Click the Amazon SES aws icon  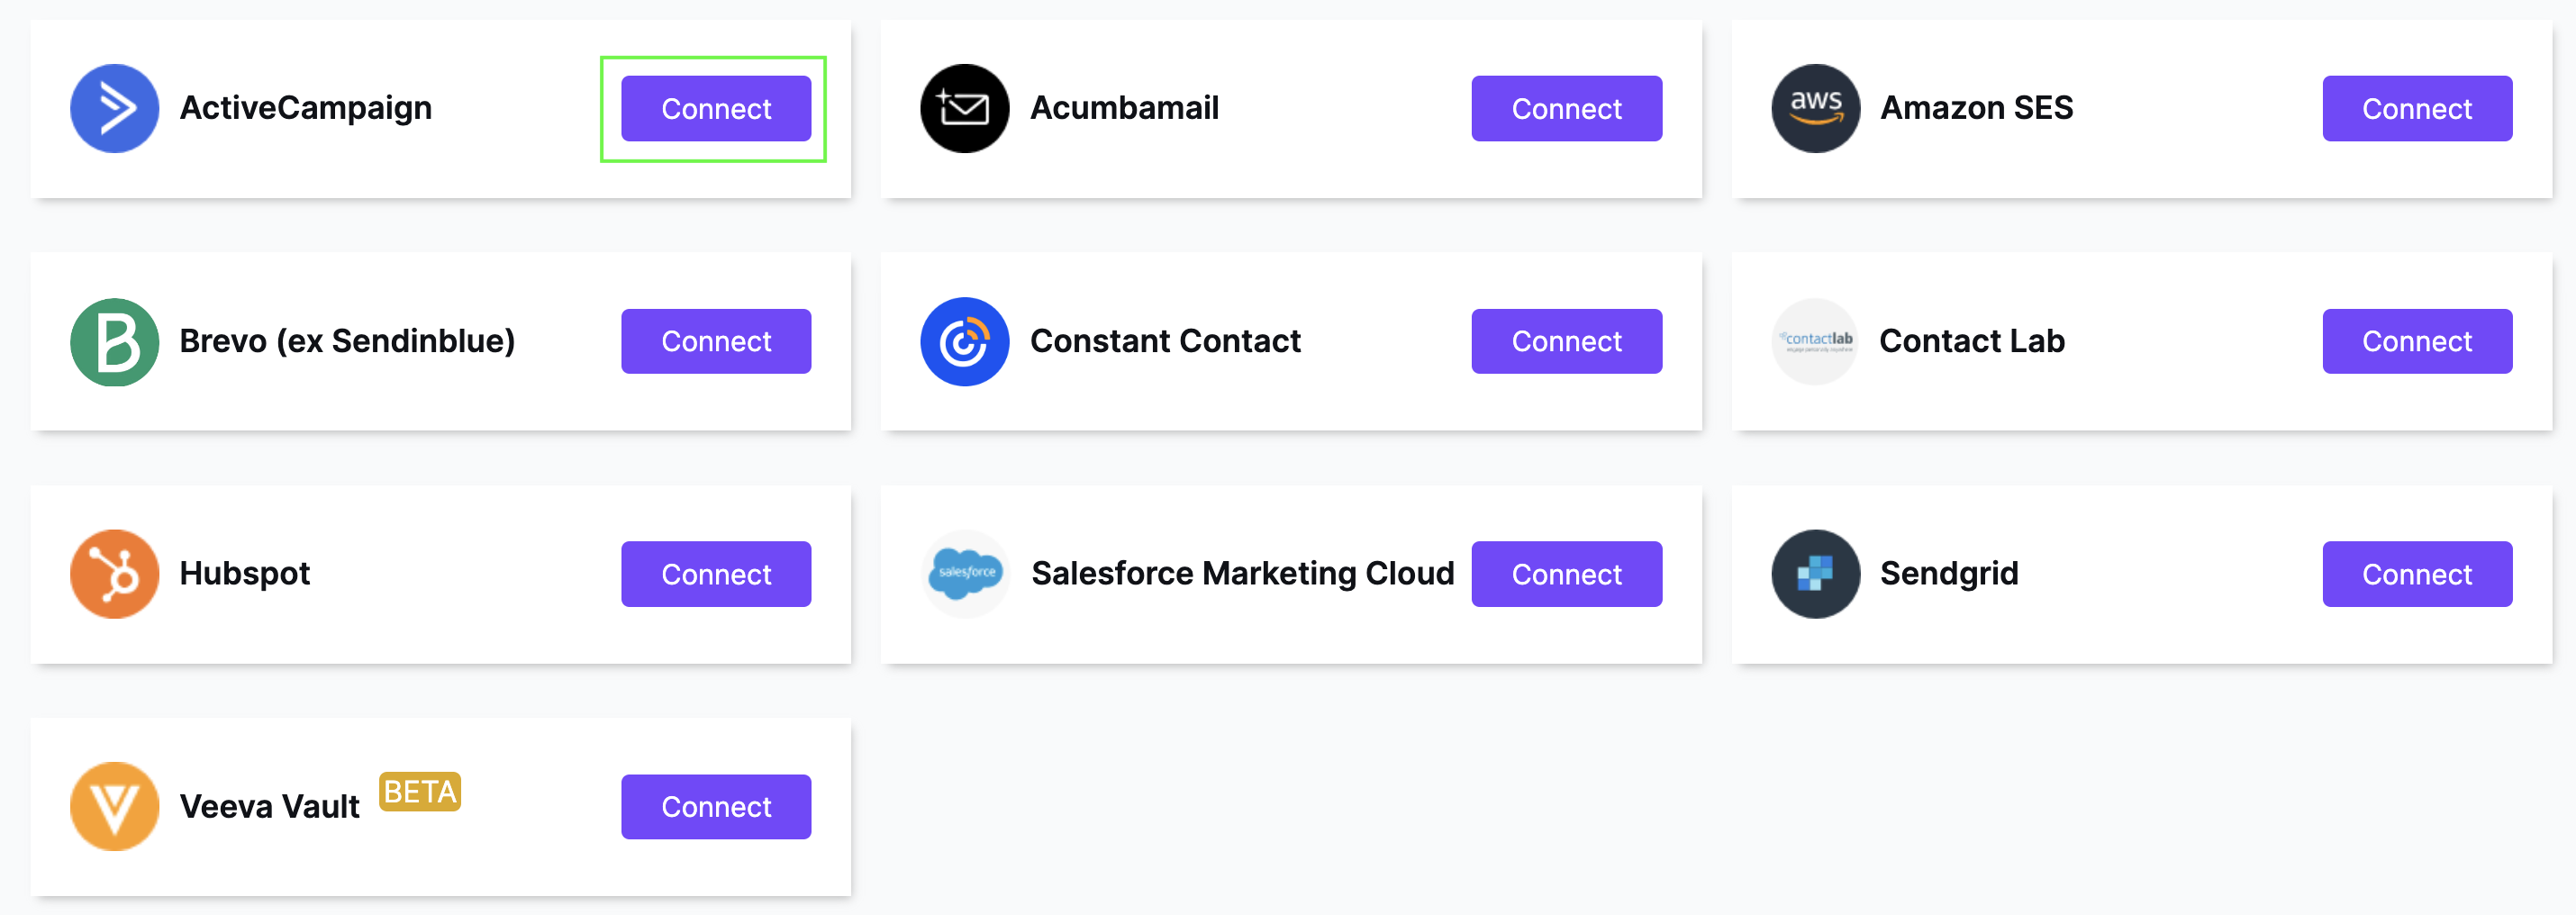[x=1815, y=108]
